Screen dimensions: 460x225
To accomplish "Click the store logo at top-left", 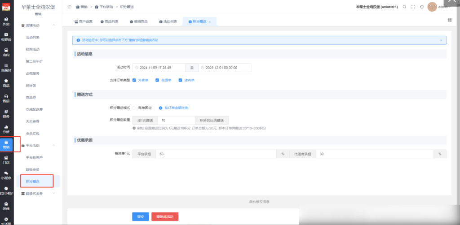I will tap(6, 7).
